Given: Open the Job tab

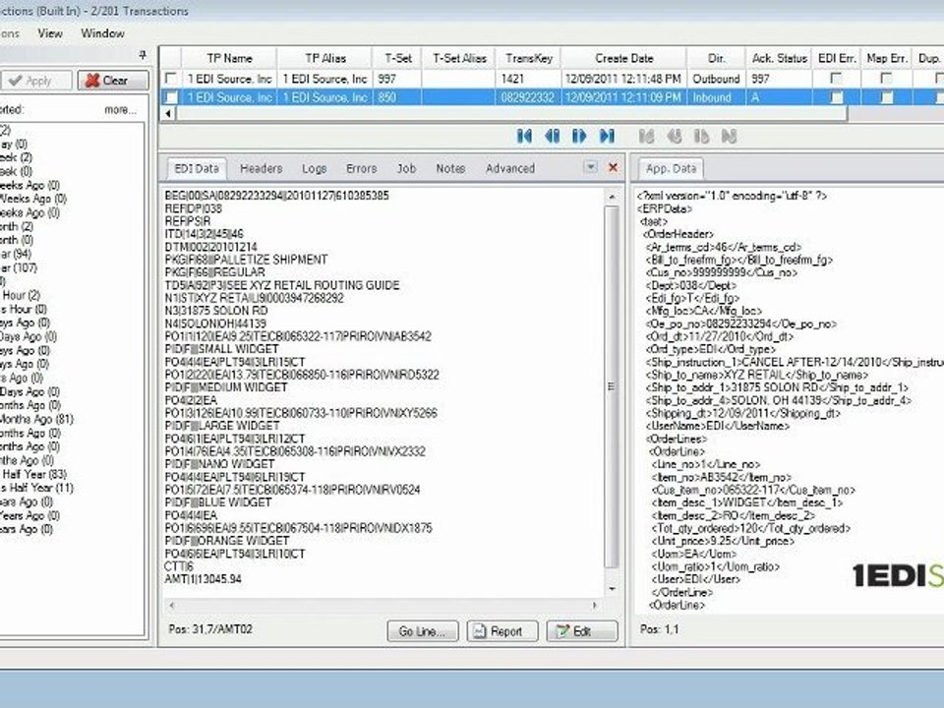Looking at the screenshot, I should click(x=406, y=168).
